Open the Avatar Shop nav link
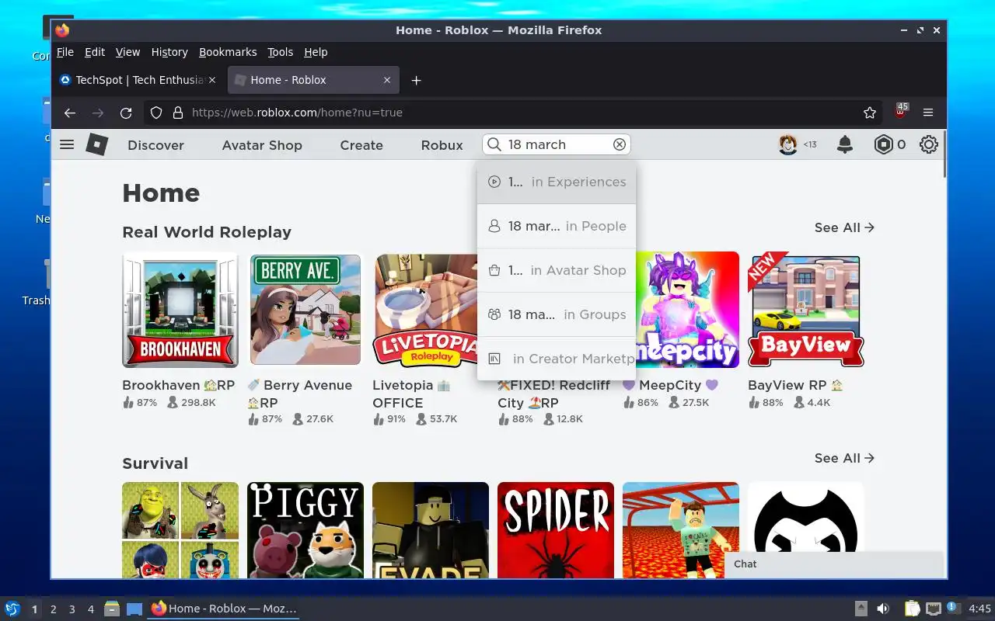The width and height of the screenshot is (995, 621). [x=262, y=145]
